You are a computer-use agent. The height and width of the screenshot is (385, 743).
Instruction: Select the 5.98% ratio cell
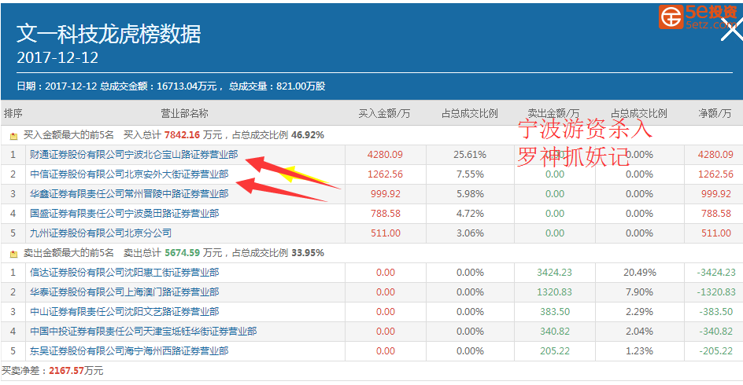(470, 194)
